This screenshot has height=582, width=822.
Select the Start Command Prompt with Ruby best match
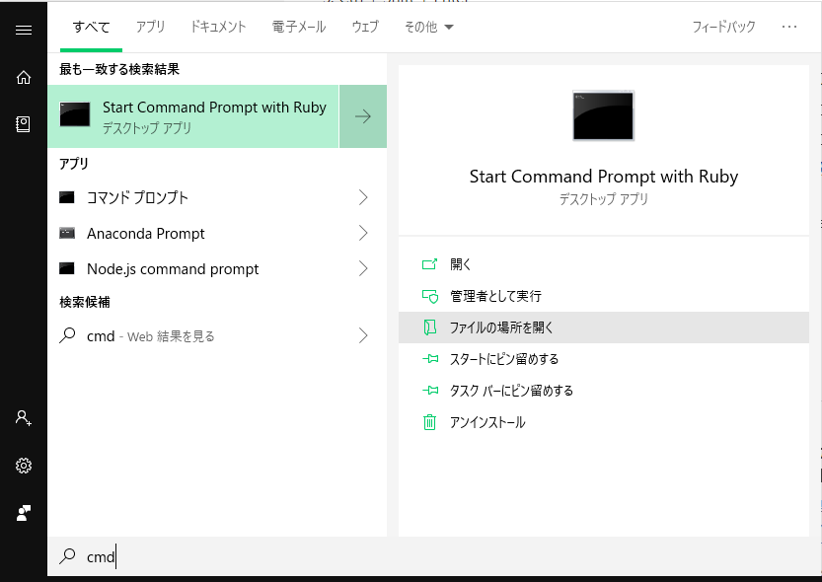[x=193, y=116]
